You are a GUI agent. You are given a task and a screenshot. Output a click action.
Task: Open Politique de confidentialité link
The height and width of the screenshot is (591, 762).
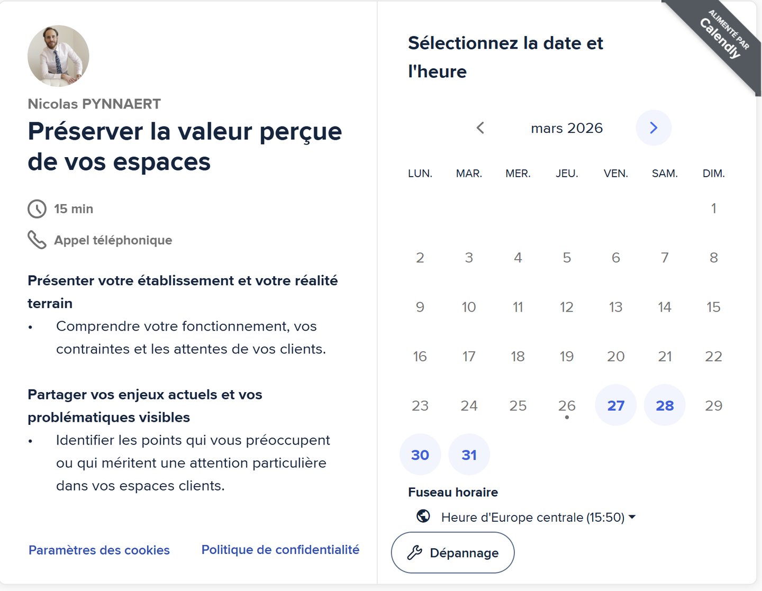(x=280, y=550)
